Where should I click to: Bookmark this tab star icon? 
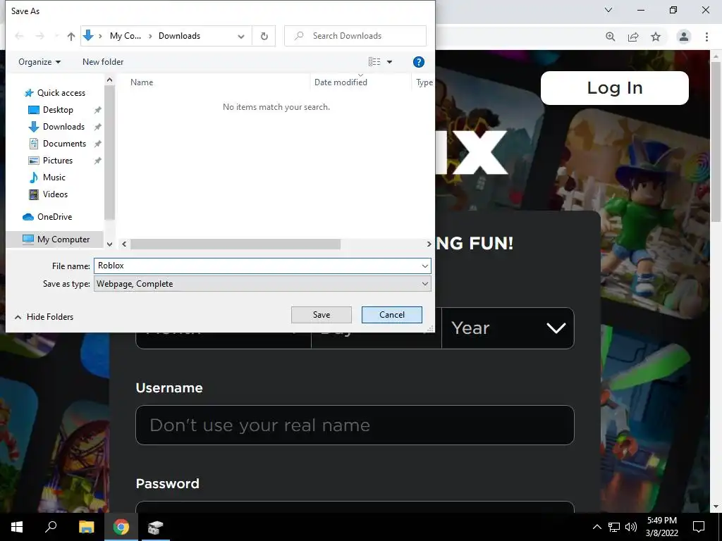[x=656, y=37]
